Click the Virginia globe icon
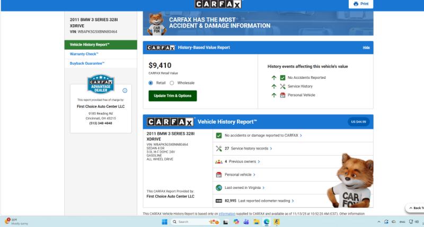The width and height of the screenshot is (424, 227). point(218,188)
